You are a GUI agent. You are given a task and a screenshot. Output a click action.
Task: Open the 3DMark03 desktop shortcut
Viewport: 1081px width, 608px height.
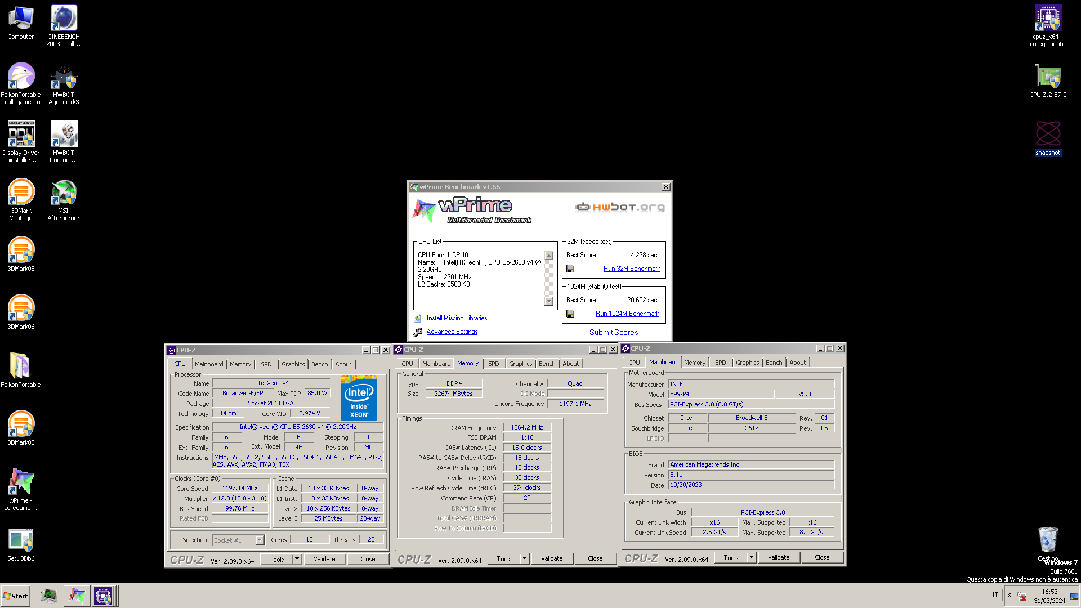[21, 428]
